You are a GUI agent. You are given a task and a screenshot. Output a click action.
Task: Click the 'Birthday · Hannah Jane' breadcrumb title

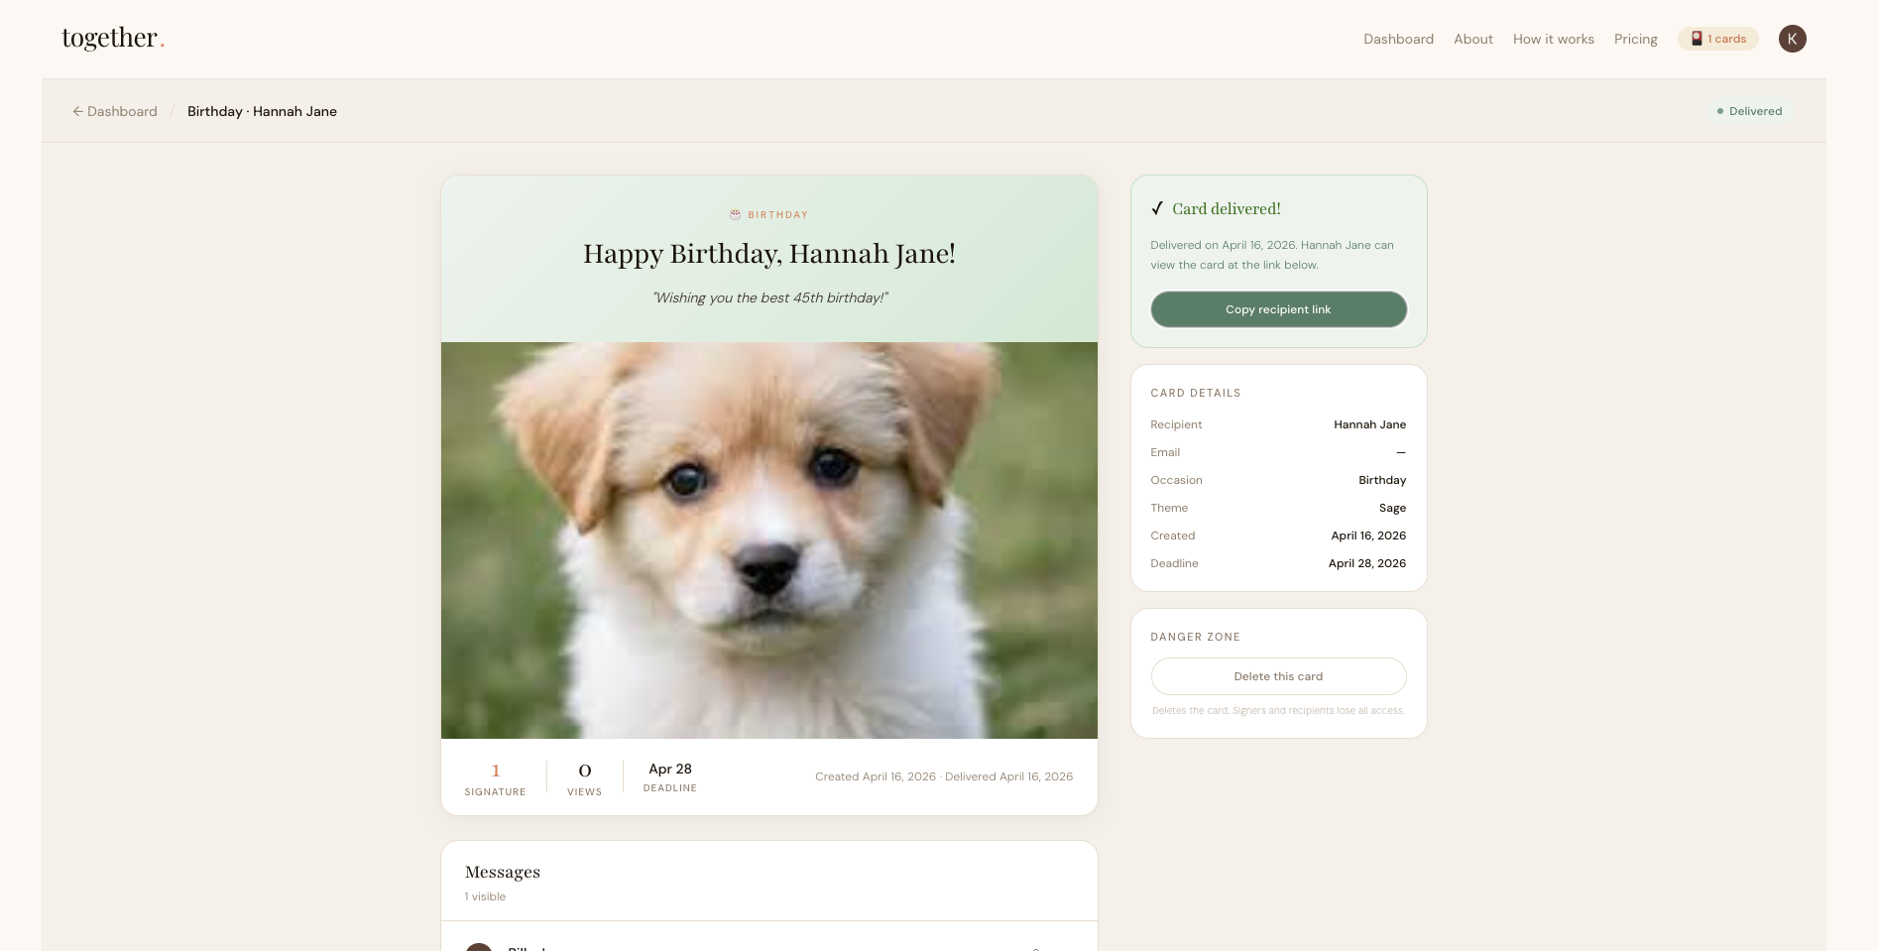click(x=262, y=111)
